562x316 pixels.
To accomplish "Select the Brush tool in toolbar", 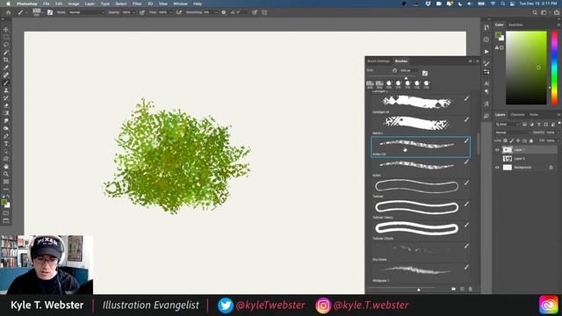I will (6, 83).
